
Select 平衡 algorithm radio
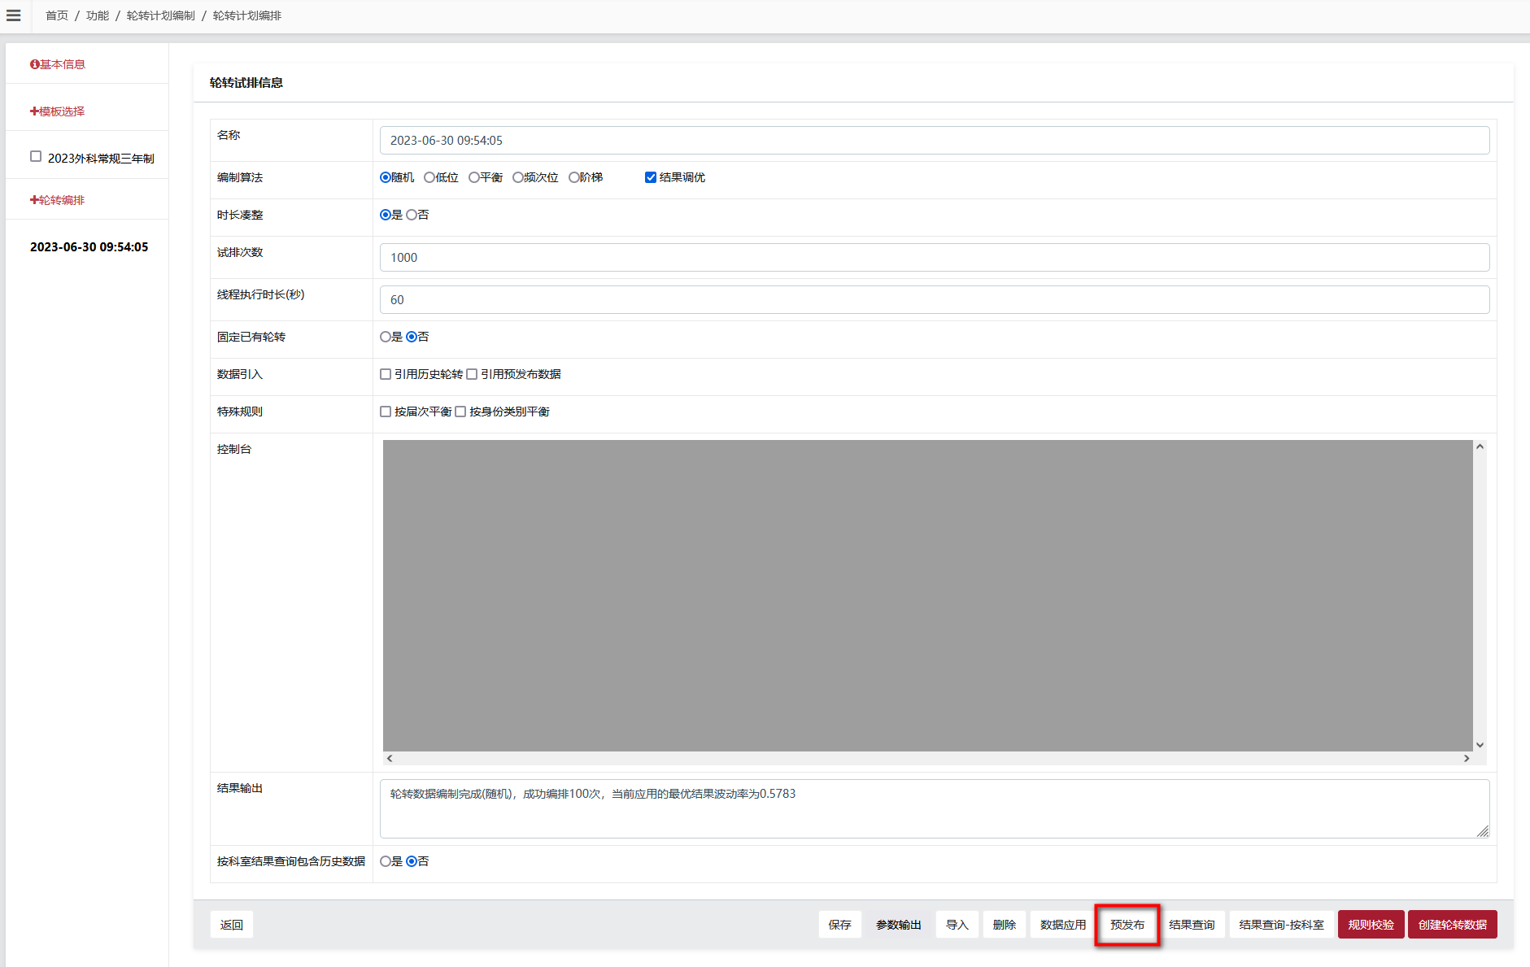pyautogui.click(x=474, y=177)
